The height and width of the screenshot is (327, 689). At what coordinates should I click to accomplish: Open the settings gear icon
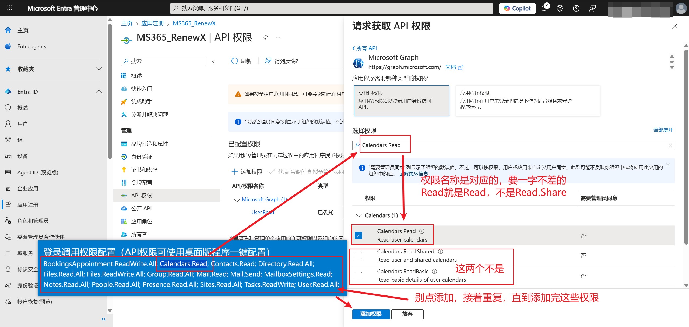point(560,8)
